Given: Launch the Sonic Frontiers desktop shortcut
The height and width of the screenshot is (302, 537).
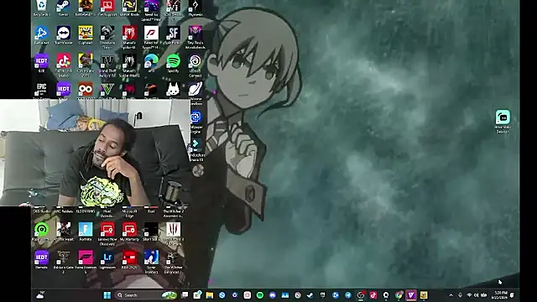Looking at the screenshot, I should (x=151, y=262).
